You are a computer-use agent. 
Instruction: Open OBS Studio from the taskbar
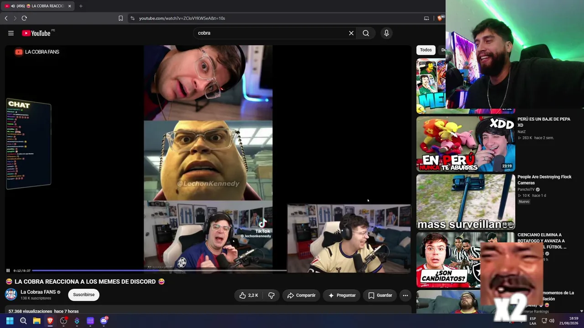(63, 321)
